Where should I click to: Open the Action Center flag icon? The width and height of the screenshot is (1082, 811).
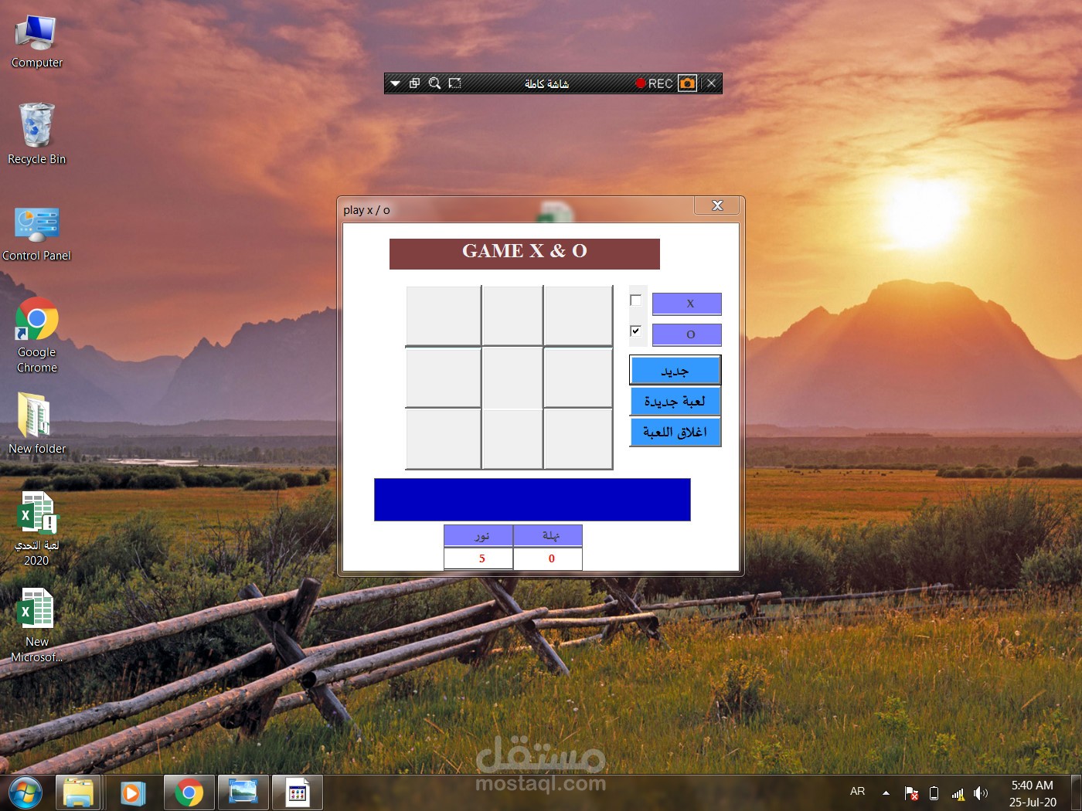[912, 793]
